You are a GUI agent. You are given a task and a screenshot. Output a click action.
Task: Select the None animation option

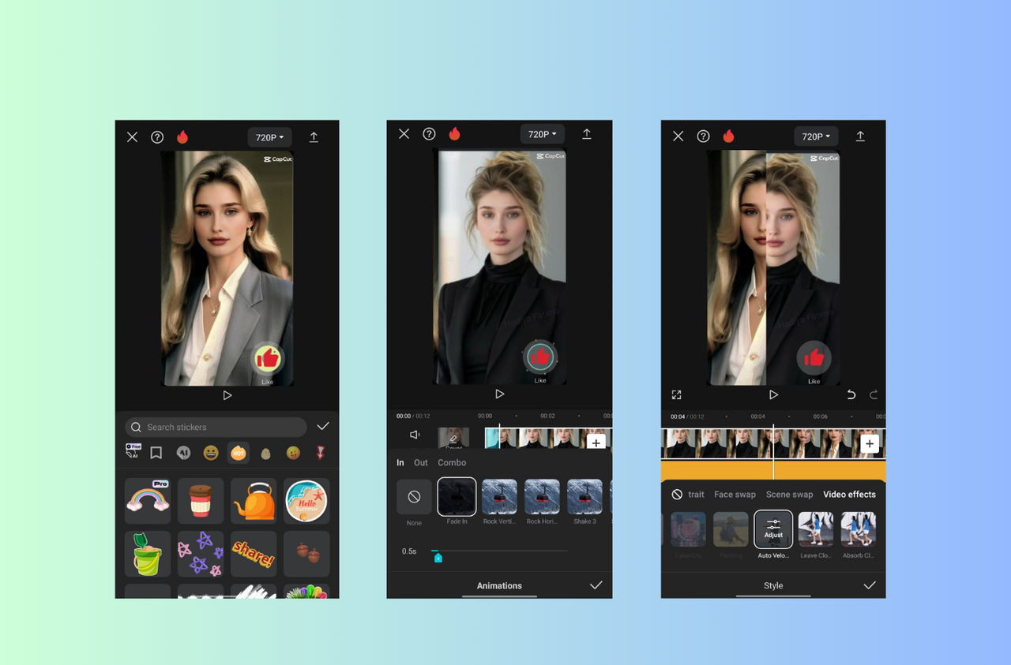[414, 496]
